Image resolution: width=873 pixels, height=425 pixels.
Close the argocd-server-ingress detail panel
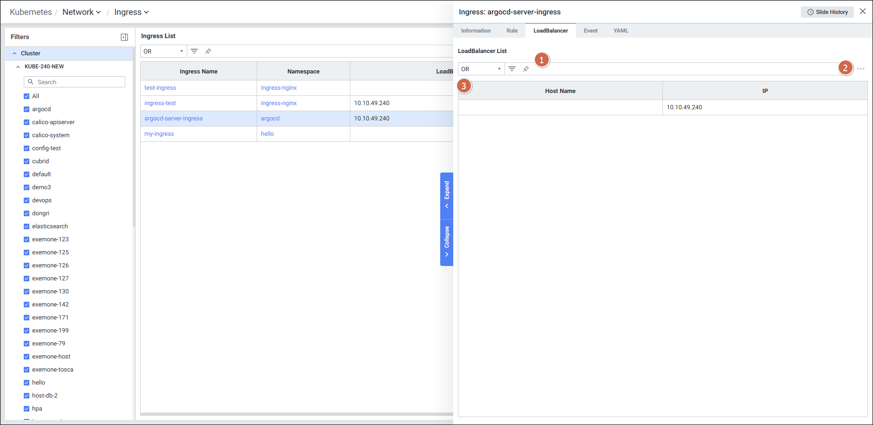coord(863,12)
